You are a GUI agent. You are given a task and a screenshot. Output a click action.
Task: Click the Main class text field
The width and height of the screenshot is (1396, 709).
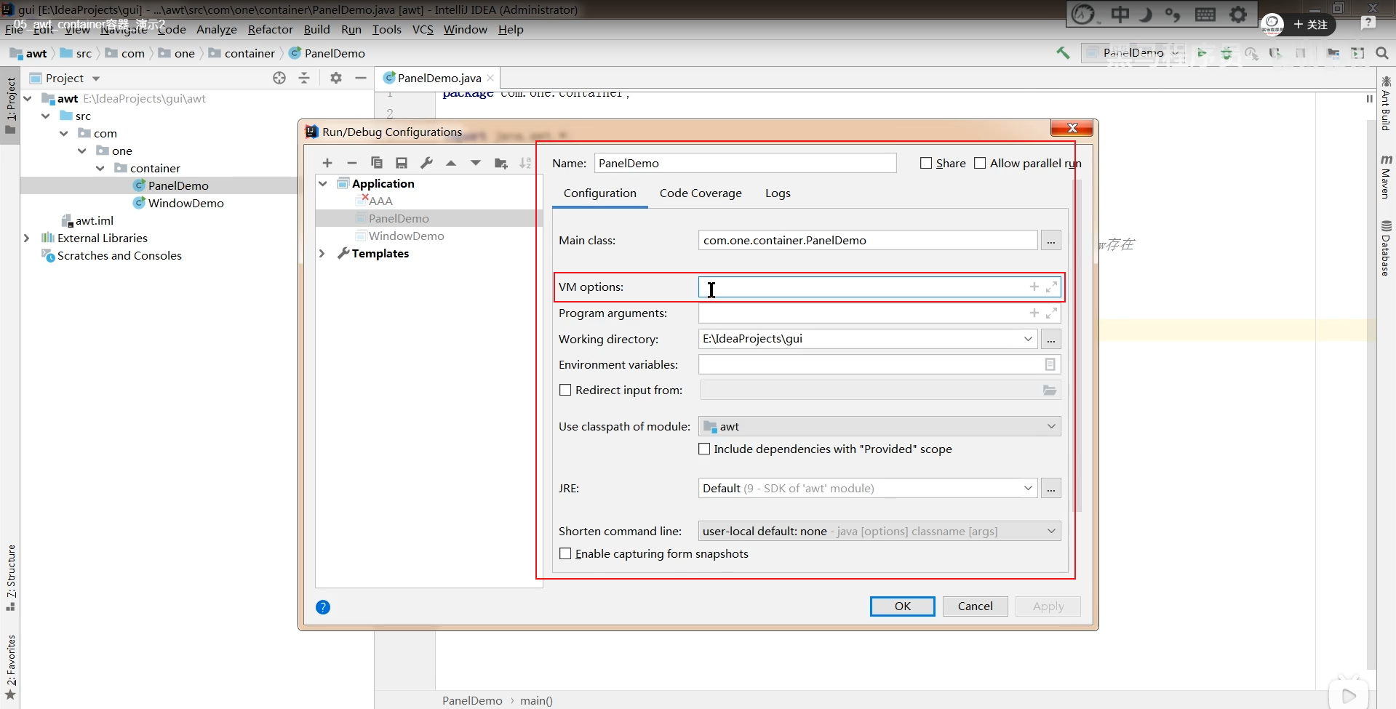click(x=868, y=240)
